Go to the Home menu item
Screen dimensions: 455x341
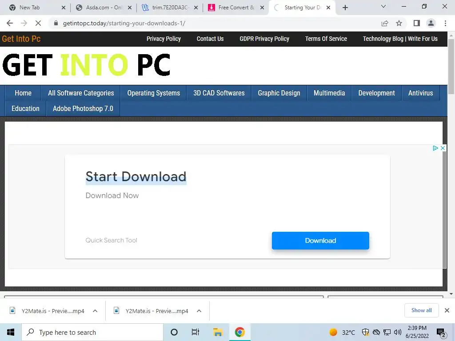click(x=23, y=93)
